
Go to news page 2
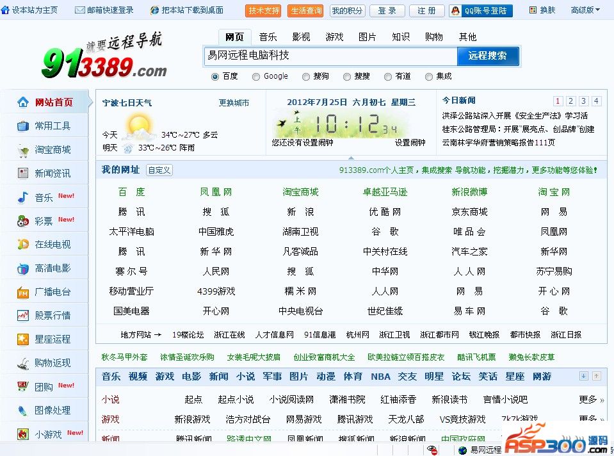click(570, 101)
